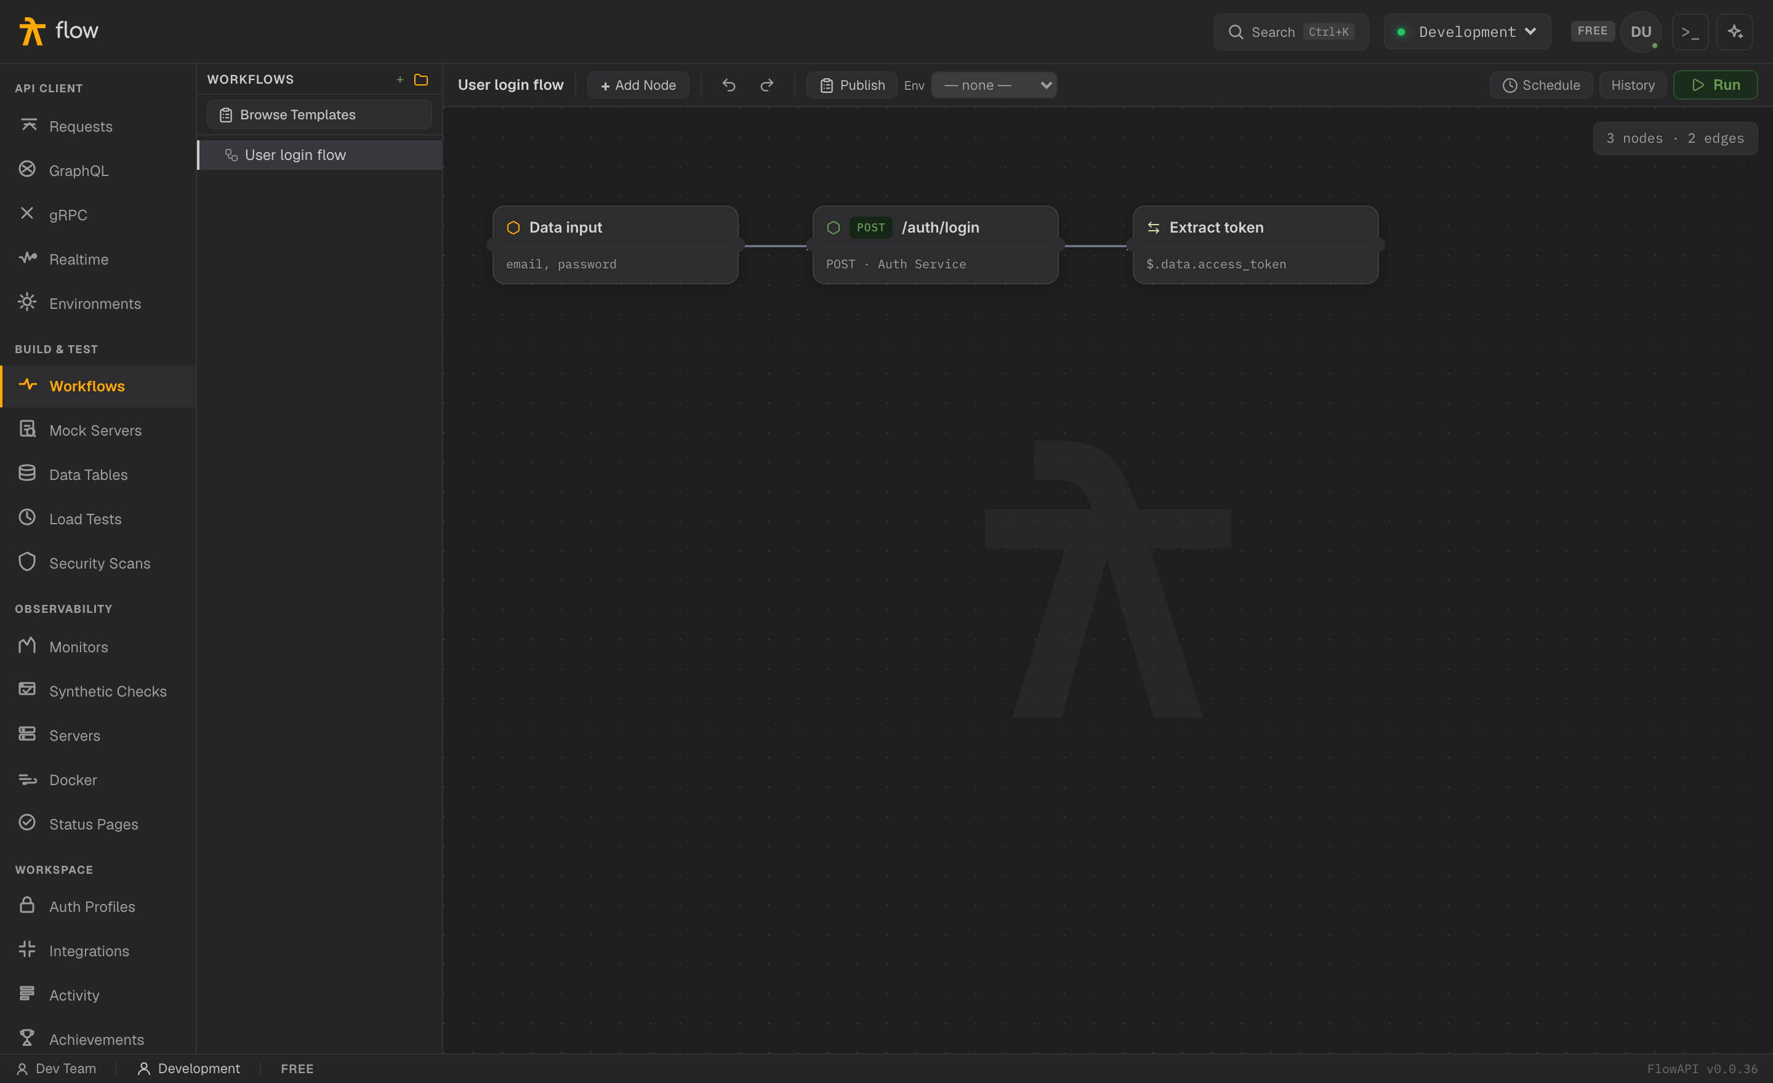Image resolution: width=1773 pixels, height=1083 pixels.
Task: Click Dev Team in status bar
Action: click(56, 1069)
